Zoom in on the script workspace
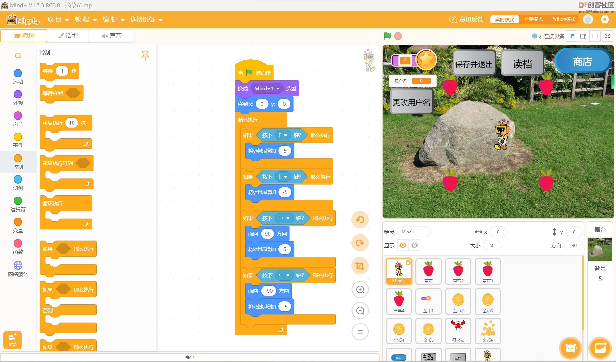This screenshot has height=362, width=616. 360,290
